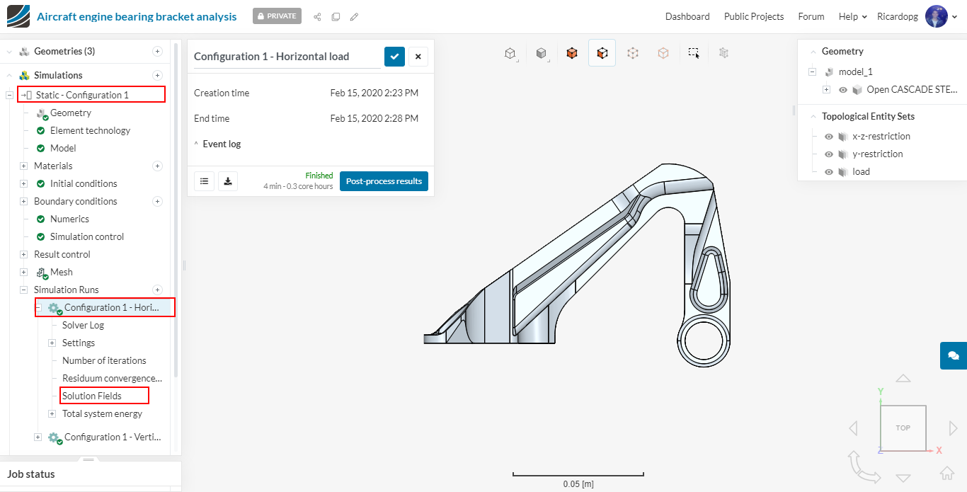Screen dimensions: 967x492
Task: Click the share project icon
Action: (317, 16)
